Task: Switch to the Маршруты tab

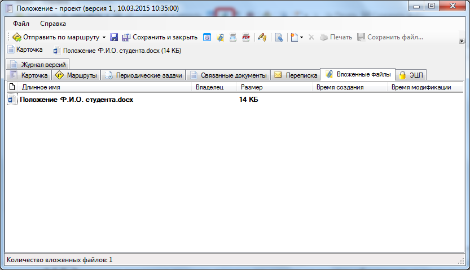Action: click(x=76, y=75)
